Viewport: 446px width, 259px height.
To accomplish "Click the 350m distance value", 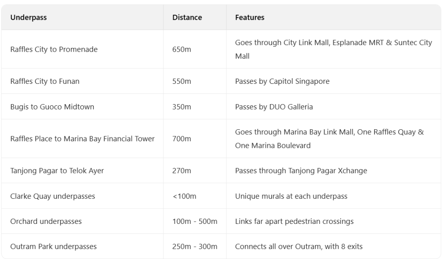I will pyautogui.click(x=182, y=107).
